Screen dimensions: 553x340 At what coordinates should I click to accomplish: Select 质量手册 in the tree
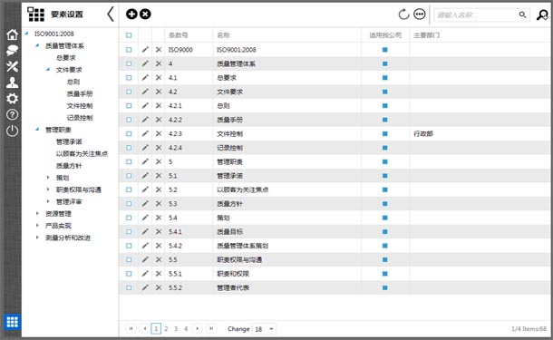pos(80,93)
